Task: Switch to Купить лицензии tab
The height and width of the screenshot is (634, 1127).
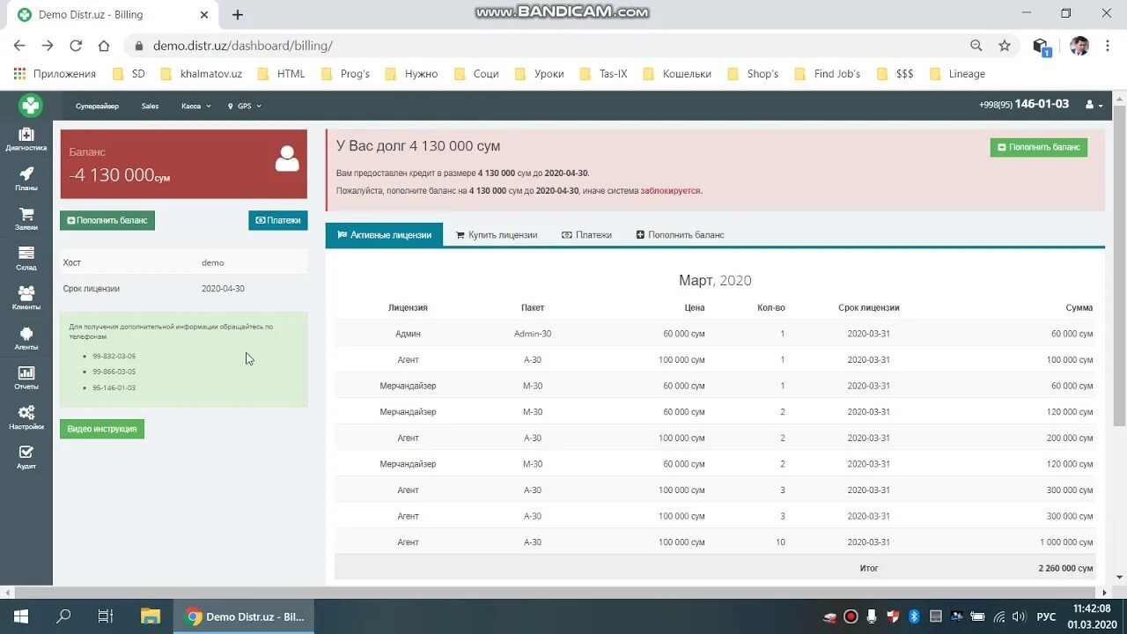Action: coord(497,235)
